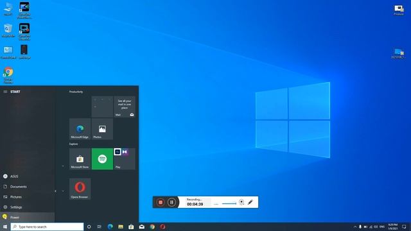Image resolution: width=411 pixels, height=231 pixels.
Task: Open Pictures from Start sidebar
Action: tap(27, 197)
